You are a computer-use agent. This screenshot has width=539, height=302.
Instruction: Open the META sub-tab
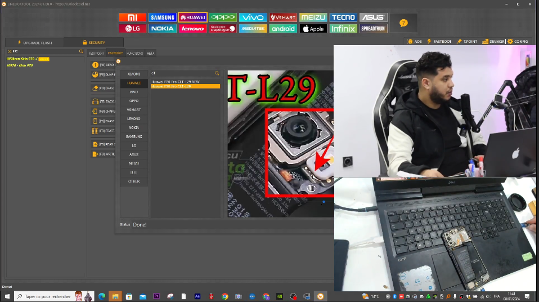(x=151, y=54)
